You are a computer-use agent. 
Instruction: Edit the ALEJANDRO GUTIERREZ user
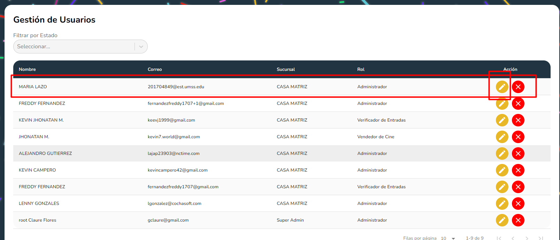point(502,154)
